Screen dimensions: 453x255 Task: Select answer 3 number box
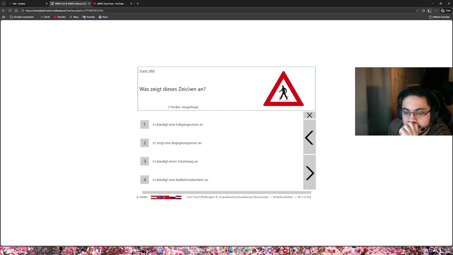pyautogui.click(x=144, y=161)
